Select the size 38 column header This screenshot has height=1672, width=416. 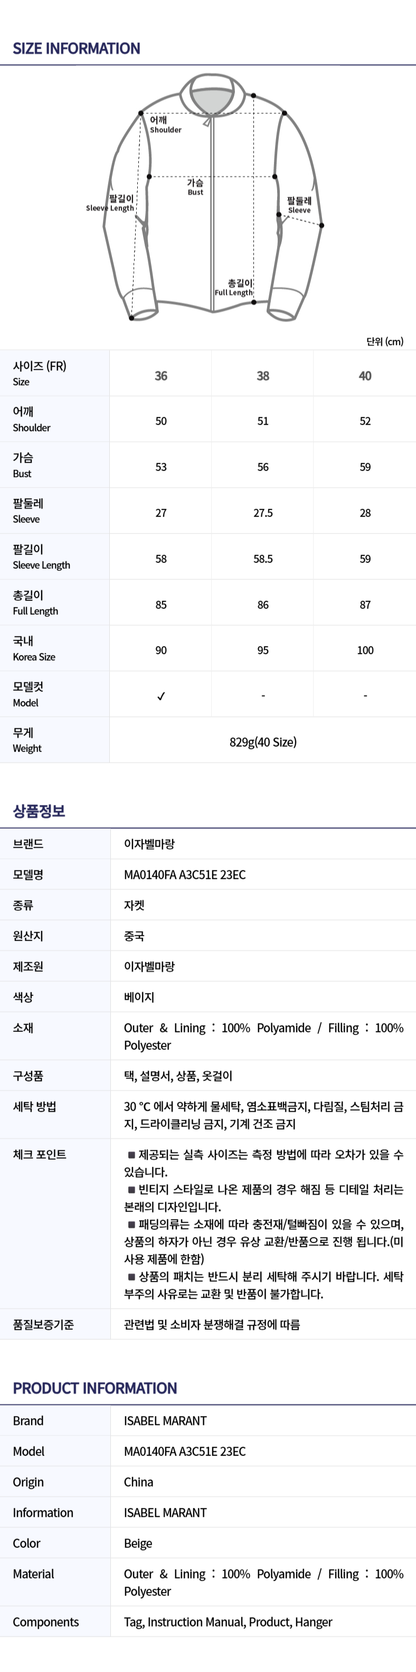click(263, 376)
